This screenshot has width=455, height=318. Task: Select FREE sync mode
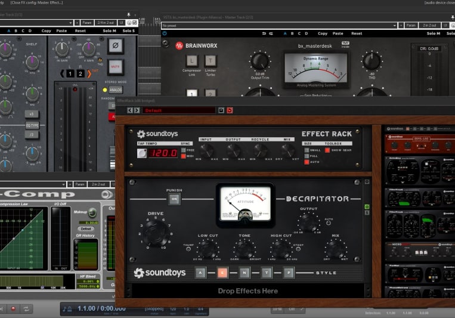[184, 150]
